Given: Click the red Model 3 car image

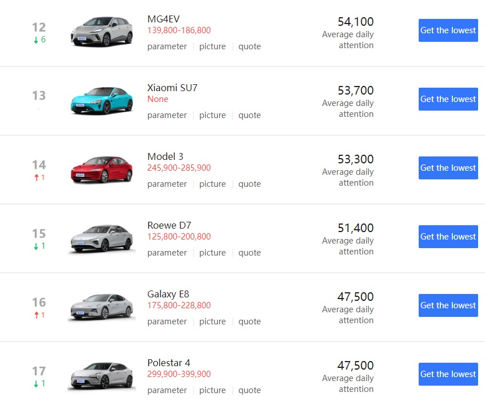Looking at the screenshot, I should [x=101, y=168].
